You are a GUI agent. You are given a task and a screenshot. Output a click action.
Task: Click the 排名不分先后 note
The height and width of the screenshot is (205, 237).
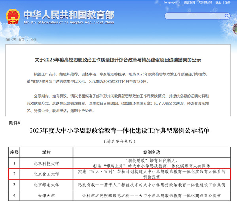tap(119, 141)
